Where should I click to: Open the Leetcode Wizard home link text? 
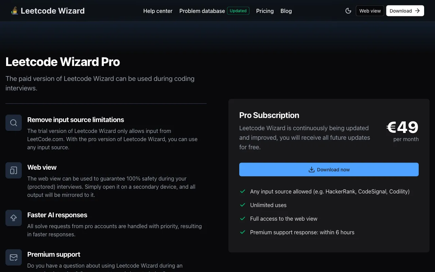[53, 11]
